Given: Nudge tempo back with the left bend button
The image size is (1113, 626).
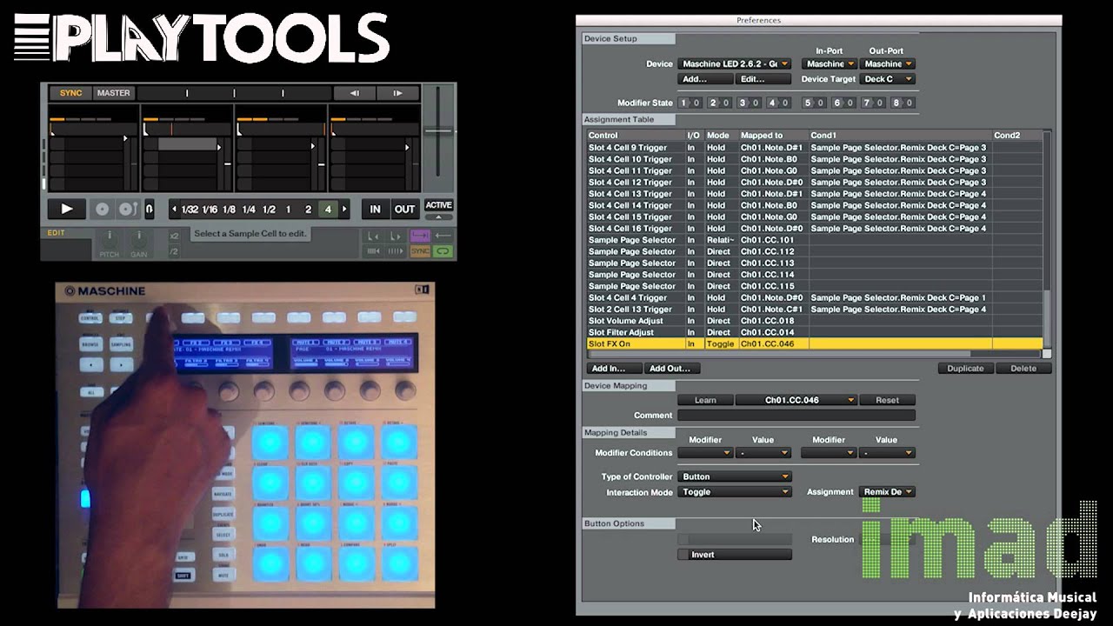Looking at the screenshot, I should pyautogui.click(x=355, y=93).
